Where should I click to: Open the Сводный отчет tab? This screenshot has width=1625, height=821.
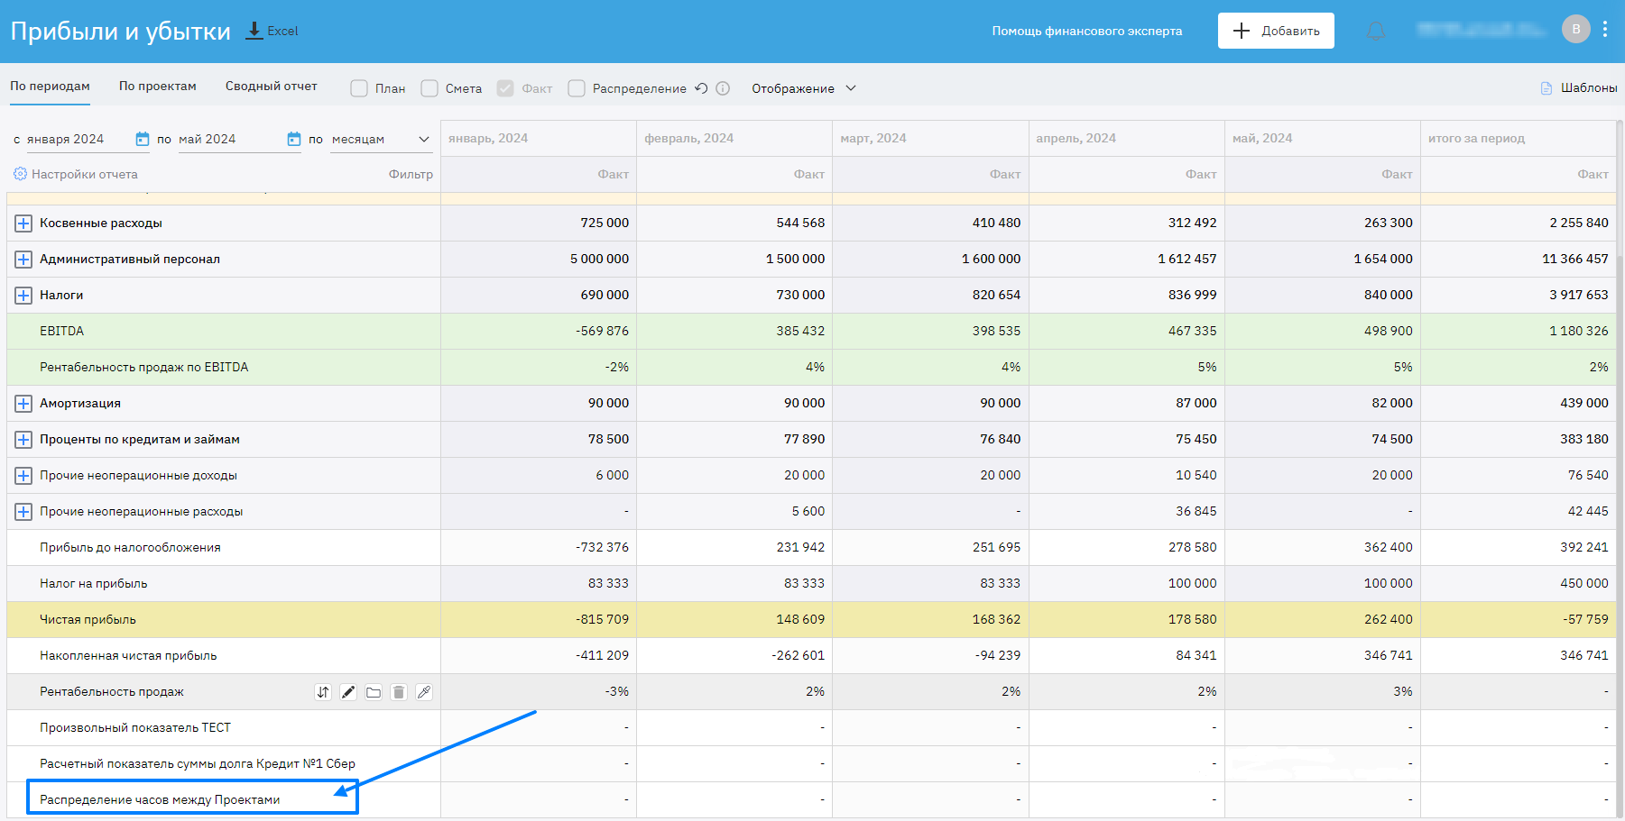coord(272,87)
